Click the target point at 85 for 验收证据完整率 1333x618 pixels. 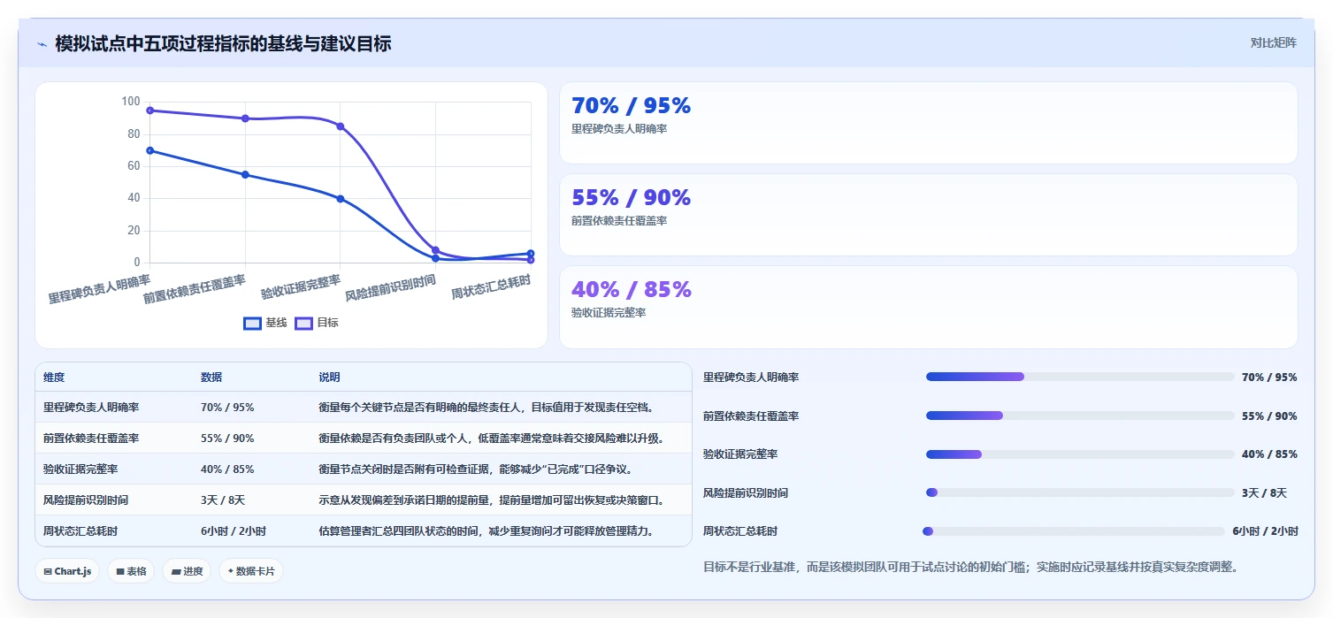(x=341, y=126)
